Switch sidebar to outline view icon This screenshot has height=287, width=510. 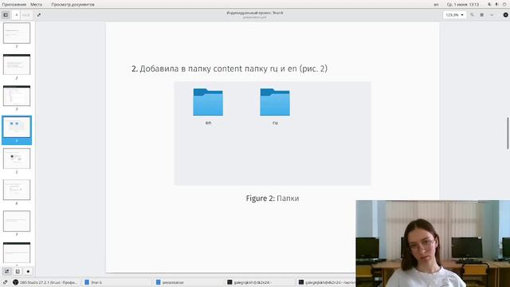18,271
